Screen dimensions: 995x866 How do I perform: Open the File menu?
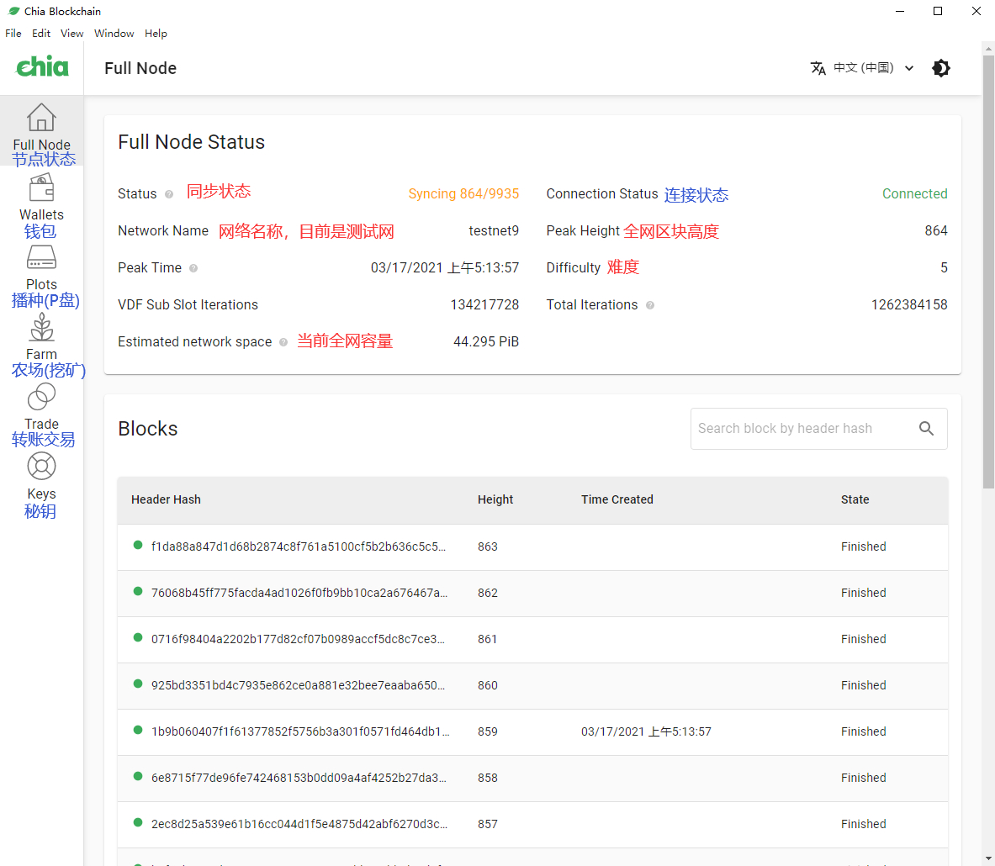tap(13, 34)
